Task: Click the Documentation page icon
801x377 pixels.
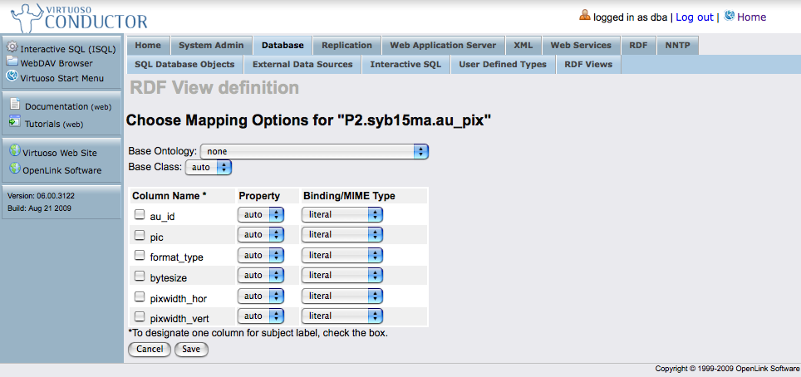Action: (x=15, y=105)
